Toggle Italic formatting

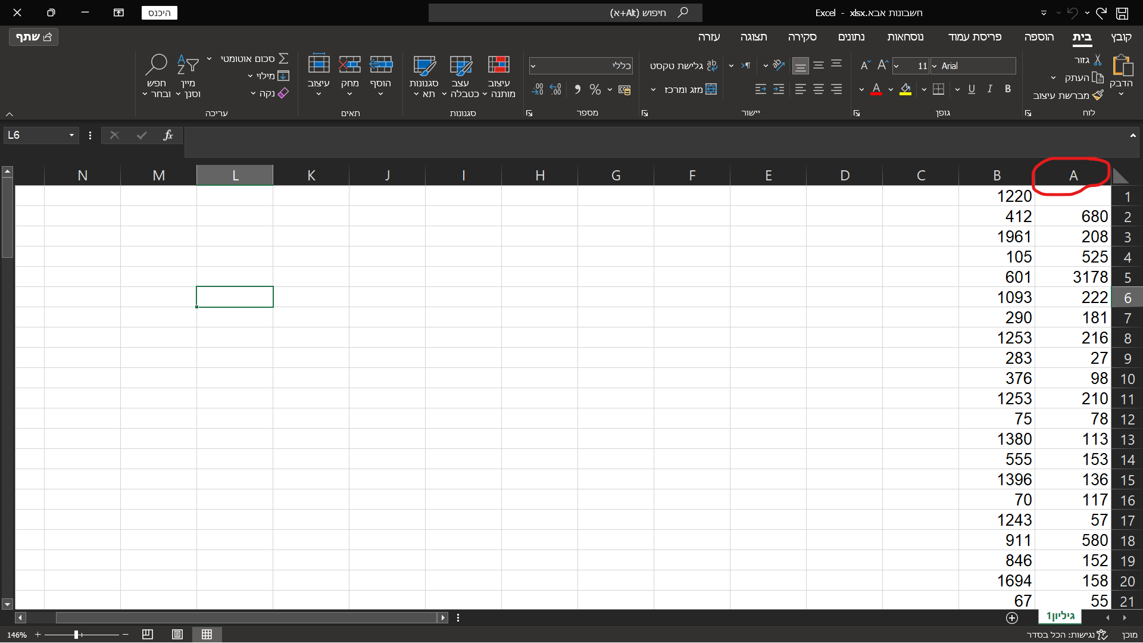[x=989, y=89]
